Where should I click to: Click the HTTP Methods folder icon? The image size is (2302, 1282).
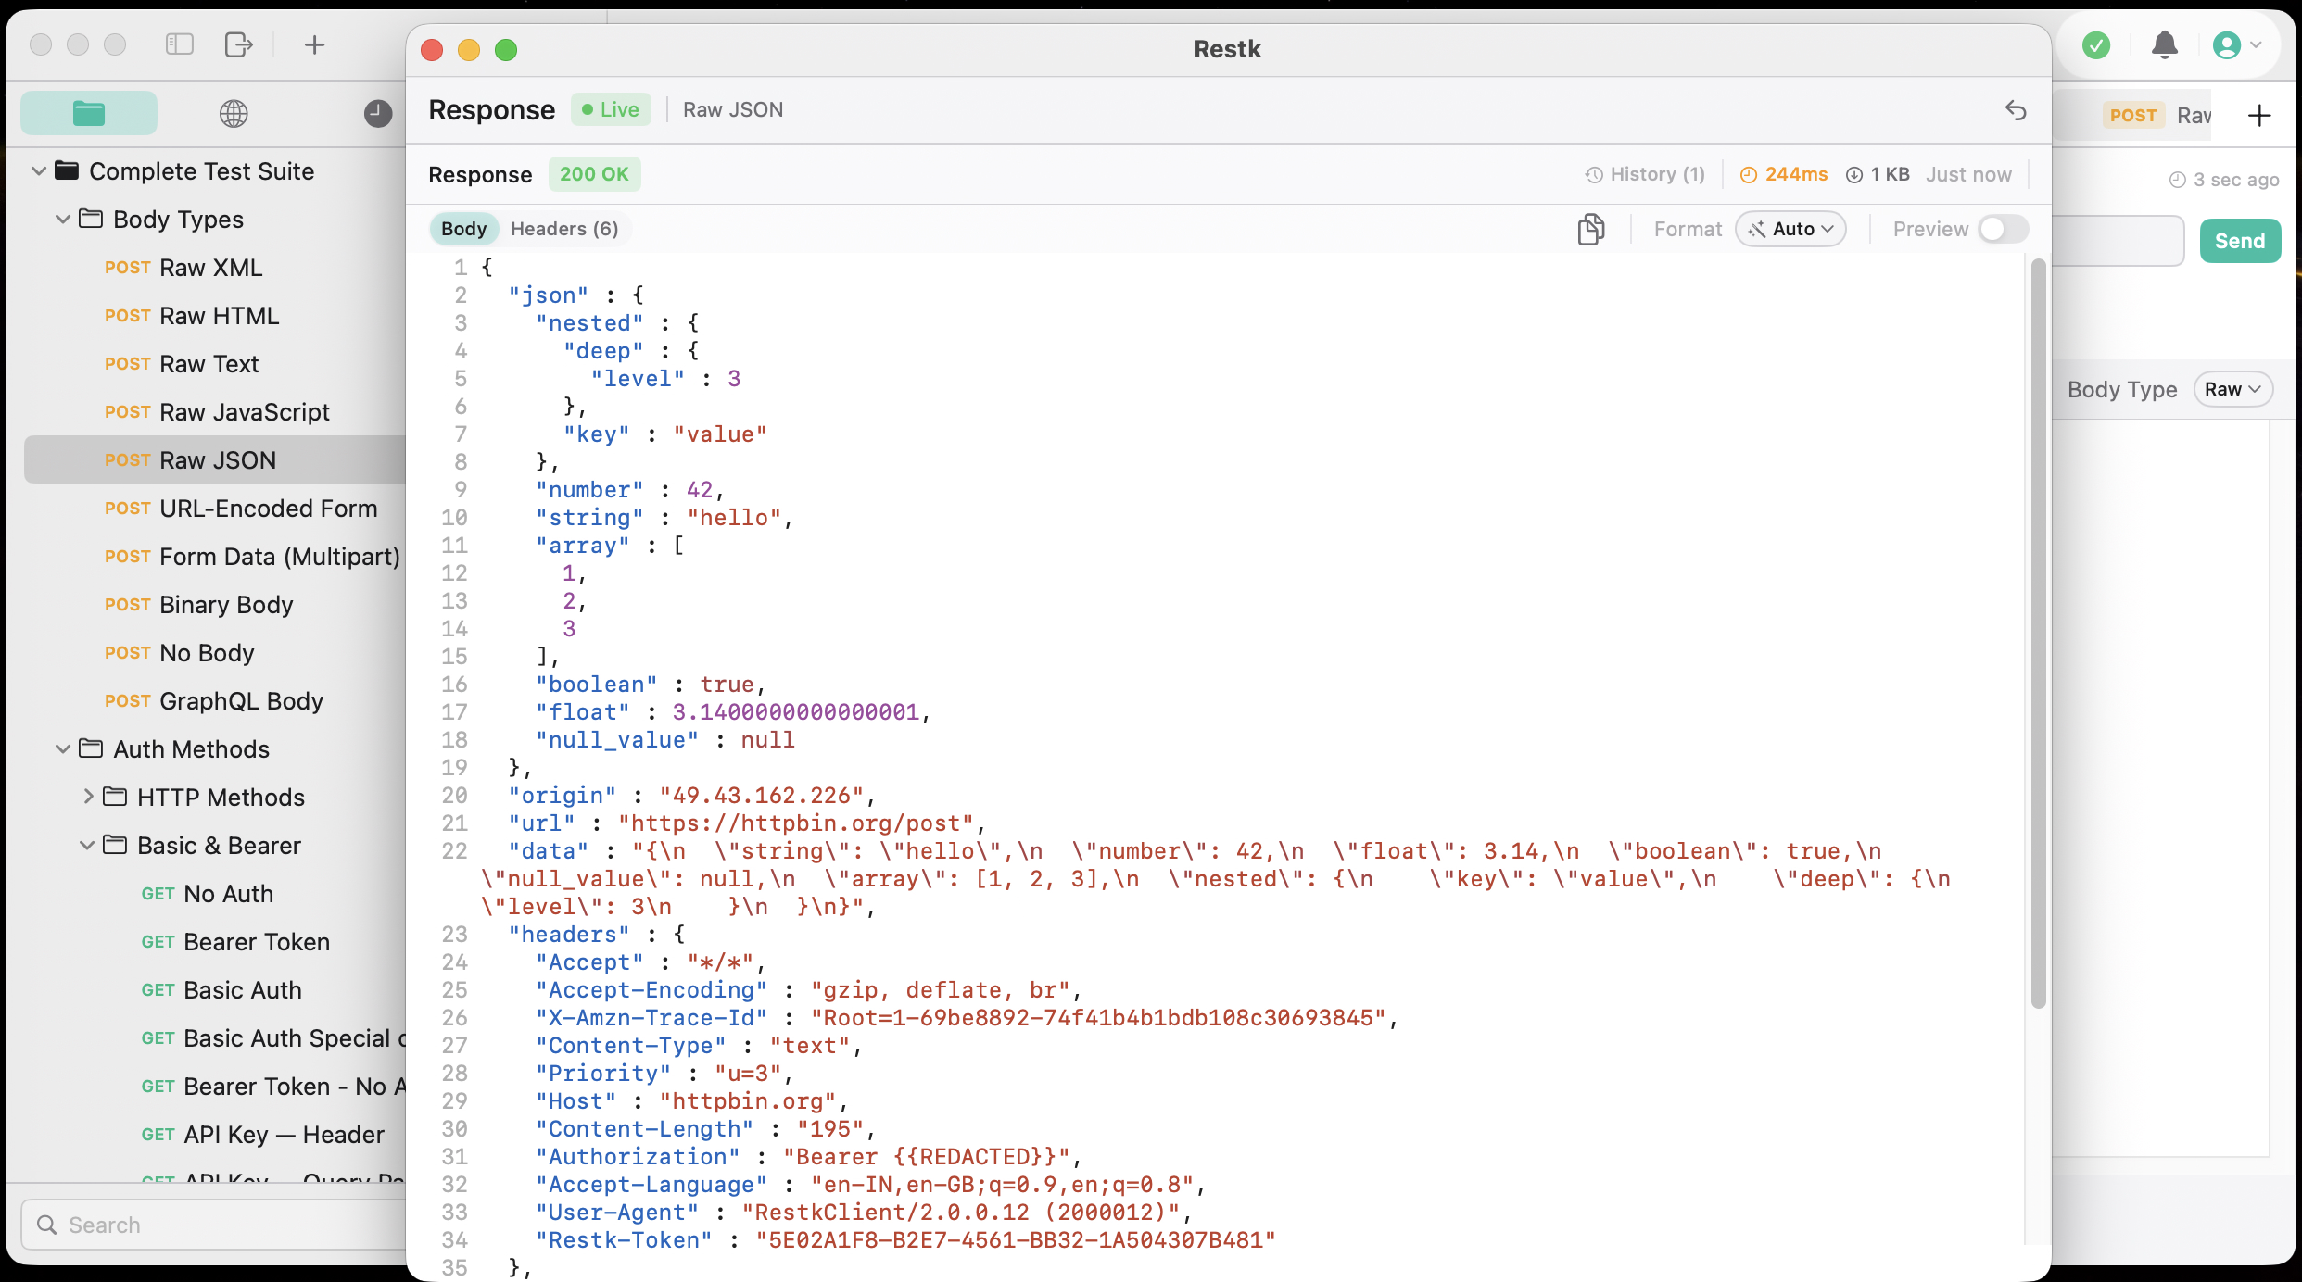pyautogui.click(x=115, y=797)
